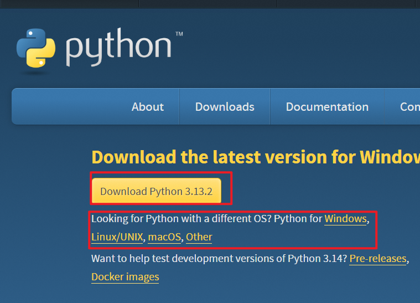The image size is (420, 303).
Task: Open the Other platforms link
Action: click(199, 237)
